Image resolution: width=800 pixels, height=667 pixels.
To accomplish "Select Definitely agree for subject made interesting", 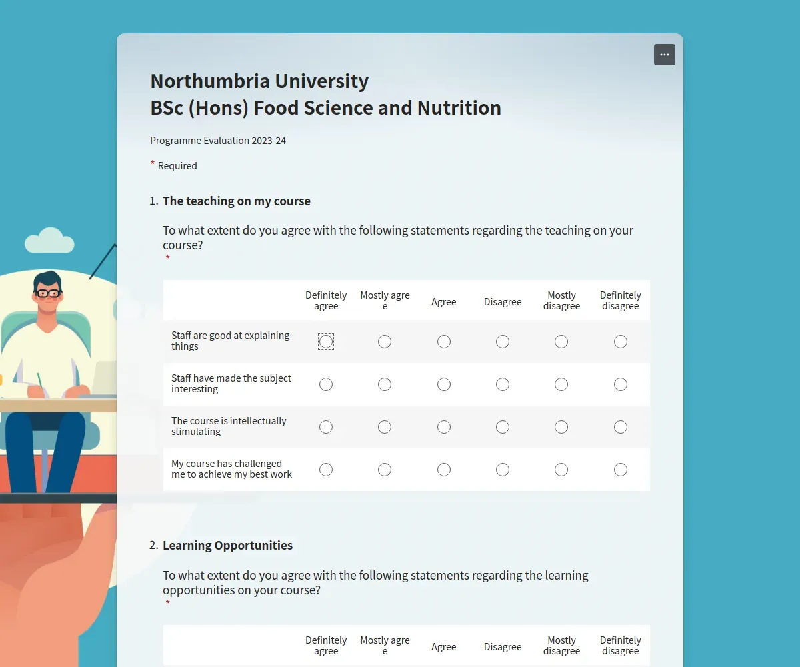I will click(x=326, y=384).
